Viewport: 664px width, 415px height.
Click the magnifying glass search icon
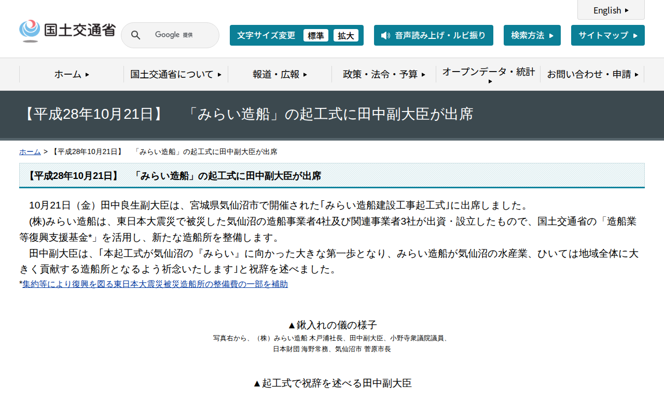135,35
